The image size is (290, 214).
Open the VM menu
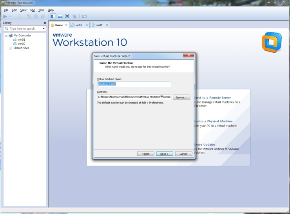click(x=33, y=10)
